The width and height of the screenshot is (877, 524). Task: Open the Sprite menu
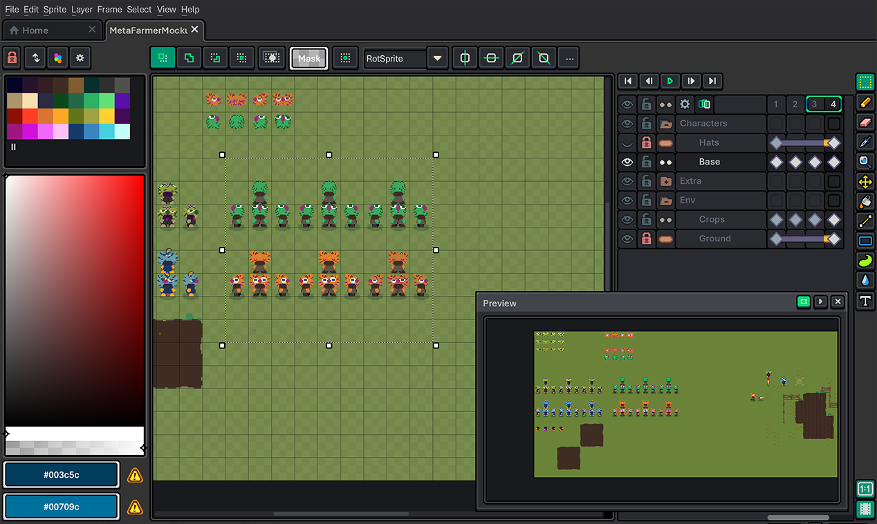(55, 9)
